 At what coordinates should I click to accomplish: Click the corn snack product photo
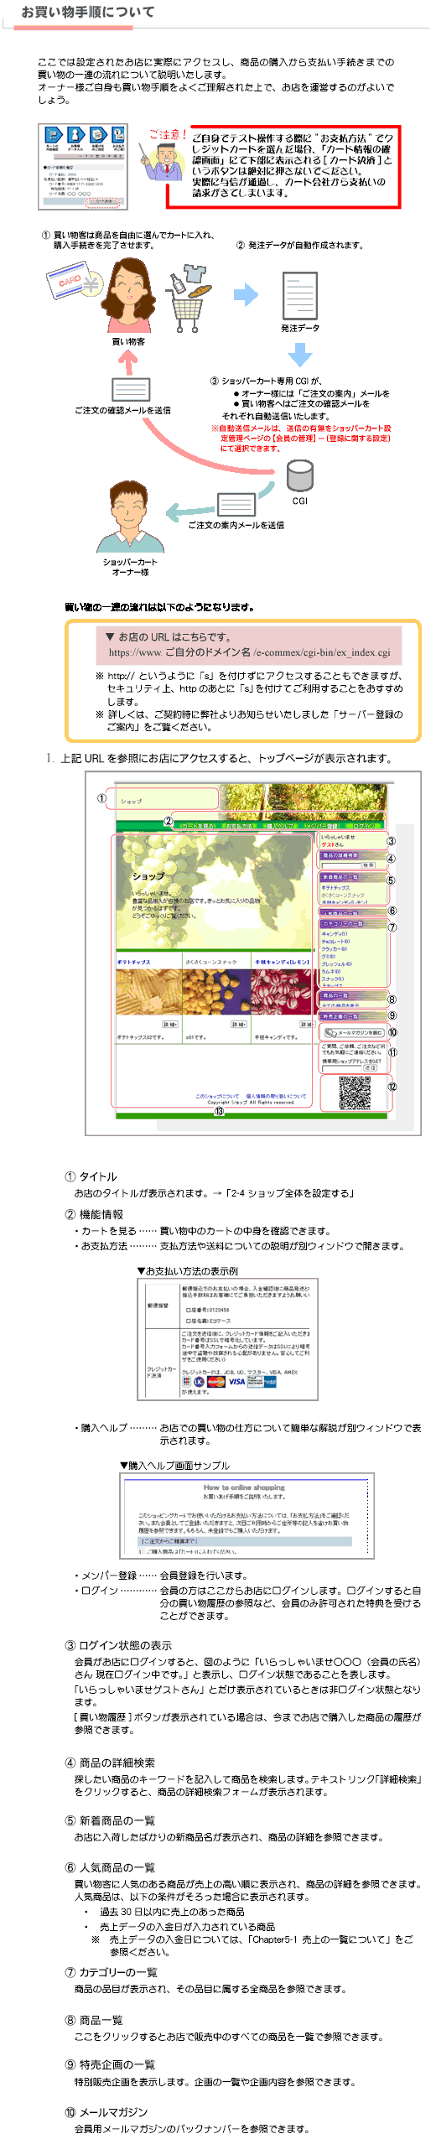coord(216,991)
